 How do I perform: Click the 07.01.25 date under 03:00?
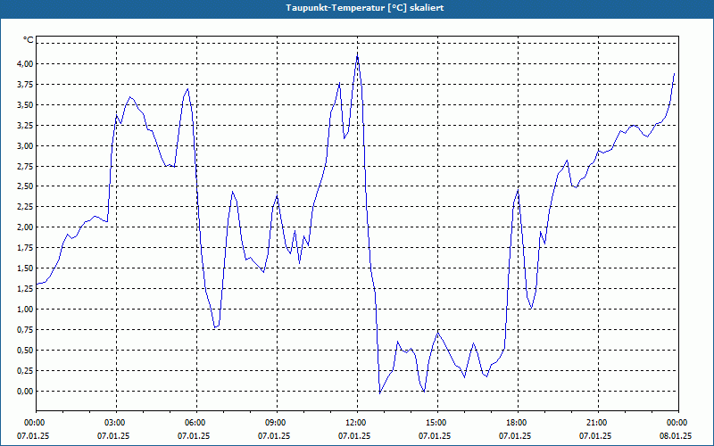tap(113, 436)
